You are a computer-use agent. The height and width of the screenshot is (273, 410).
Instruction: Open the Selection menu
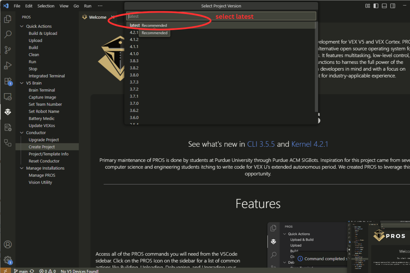(46, 6)
